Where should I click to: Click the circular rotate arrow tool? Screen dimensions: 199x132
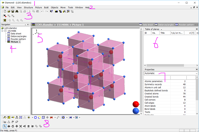point(13,126)
